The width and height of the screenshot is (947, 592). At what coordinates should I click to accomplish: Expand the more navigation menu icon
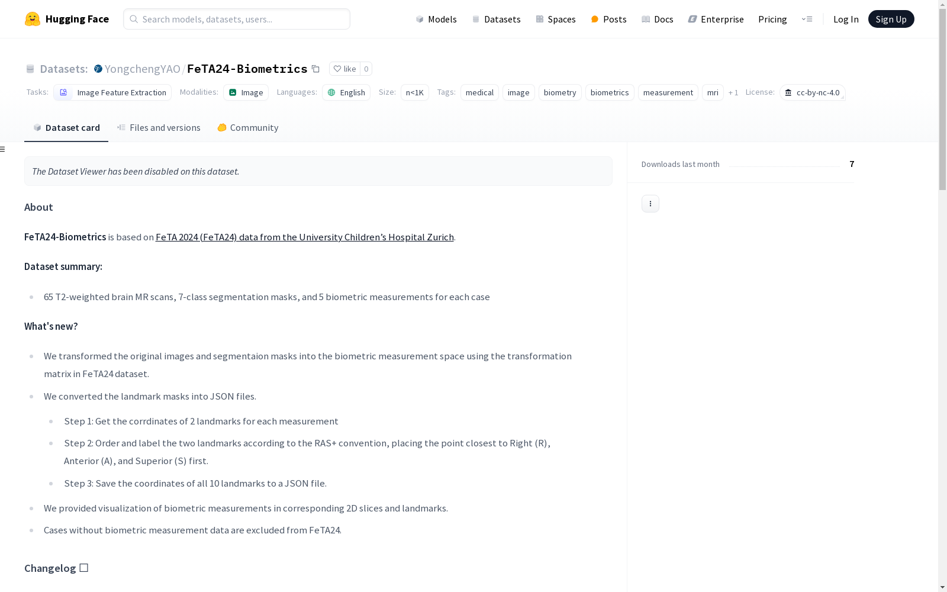tap(807, 19)
